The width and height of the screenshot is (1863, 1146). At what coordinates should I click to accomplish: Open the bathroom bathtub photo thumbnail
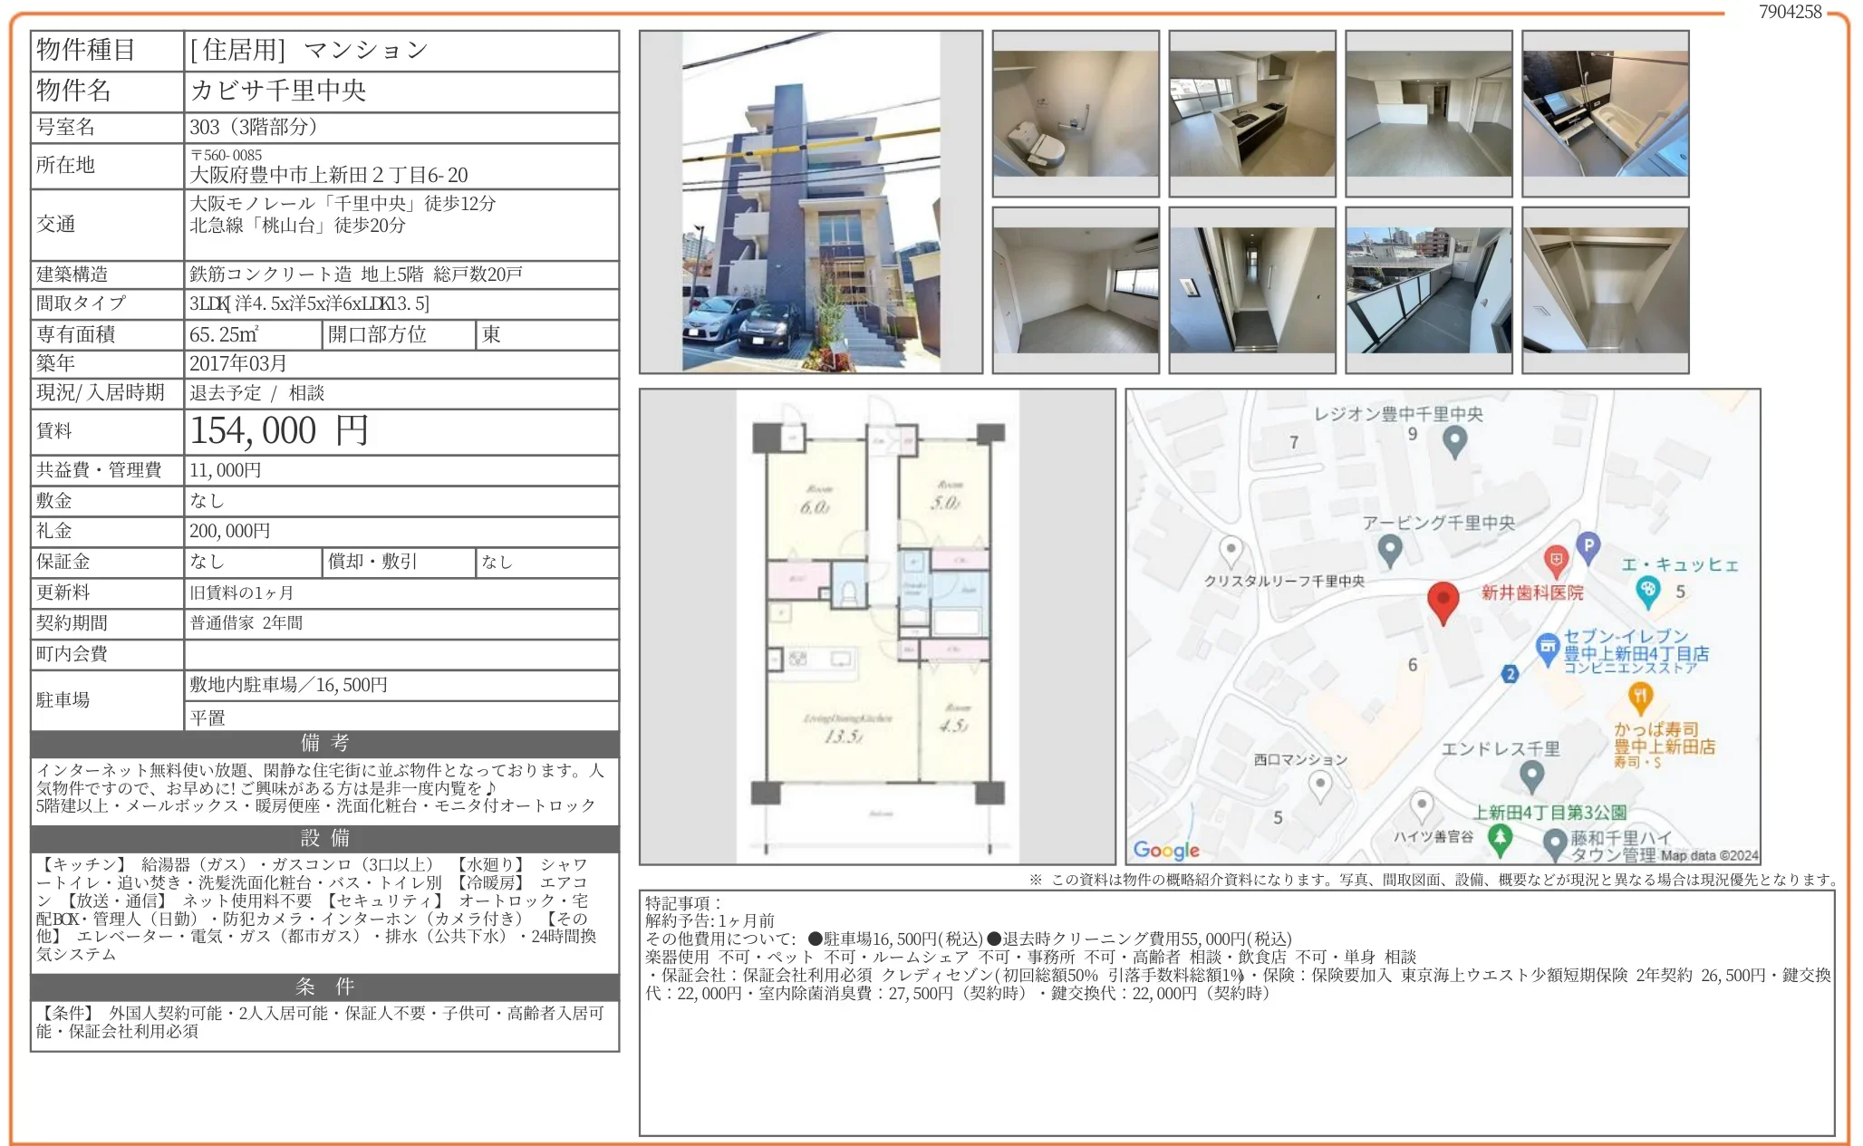[x=1605, y=113]
